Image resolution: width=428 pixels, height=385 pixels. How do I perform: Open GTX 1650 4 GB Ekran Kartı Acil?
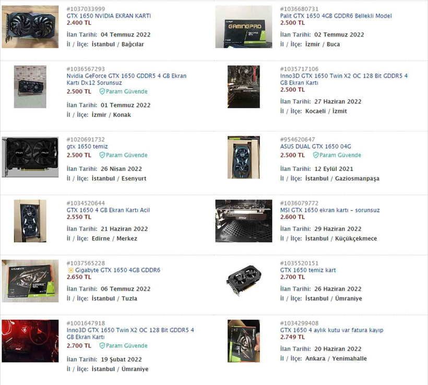(x=108, y=210)
